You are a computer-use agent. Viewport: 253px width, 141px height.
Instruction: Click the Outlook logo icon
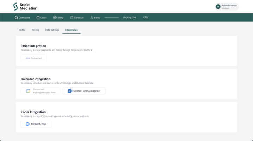coord(70,91)
